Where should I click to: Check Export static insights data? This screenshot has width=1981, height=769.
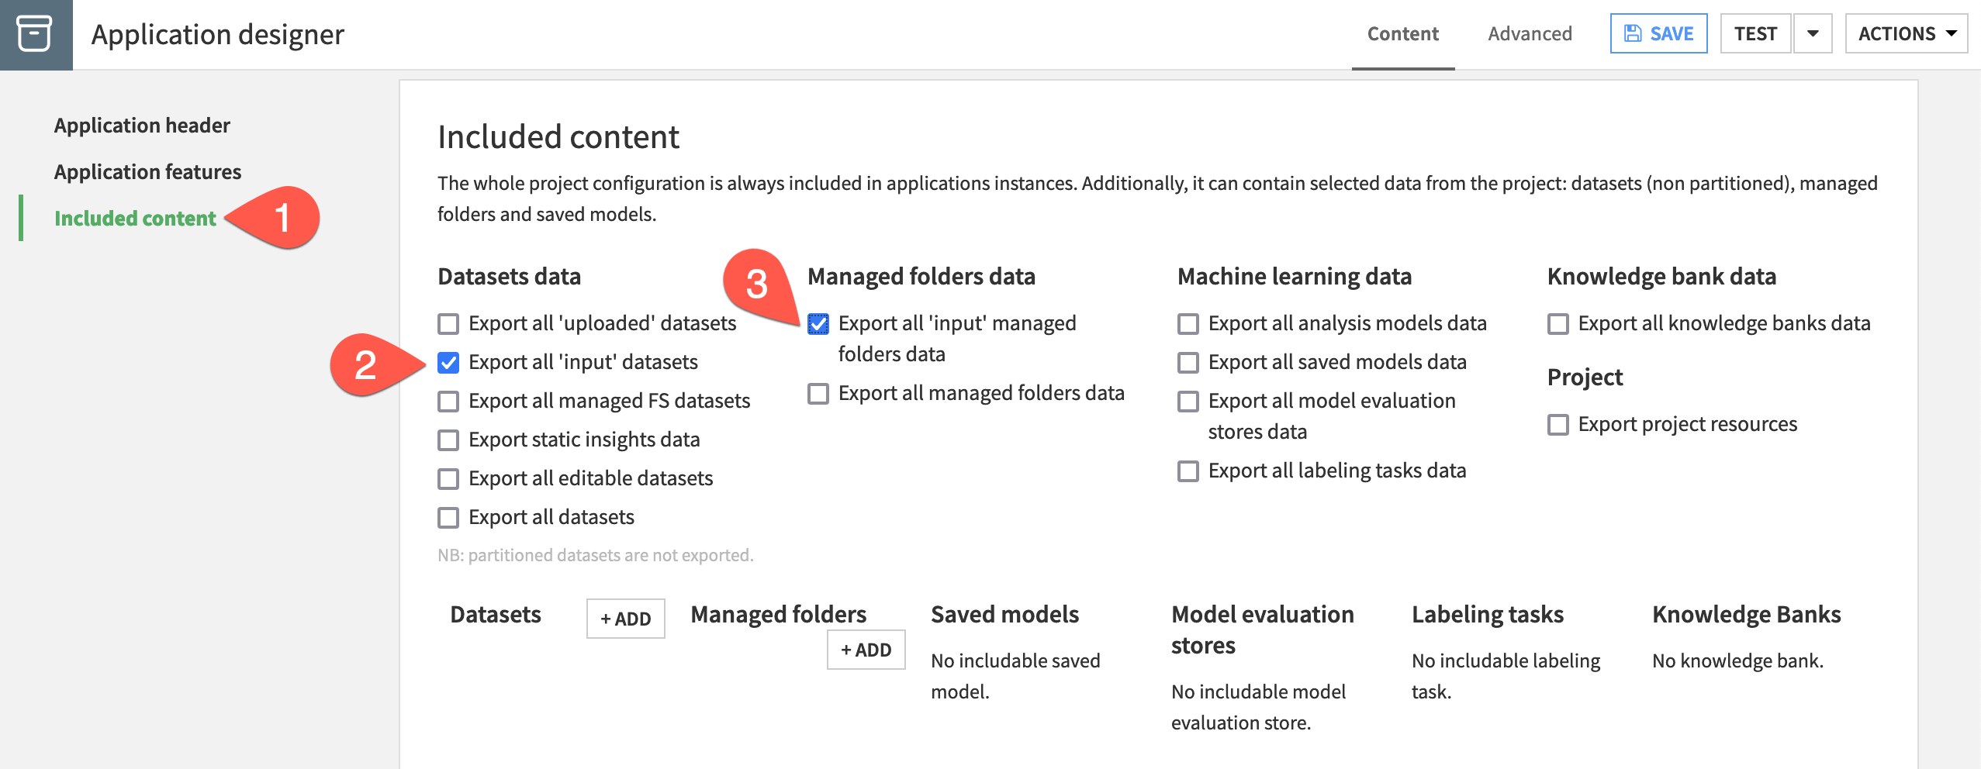pyautogui.click(x=448, y=440)
